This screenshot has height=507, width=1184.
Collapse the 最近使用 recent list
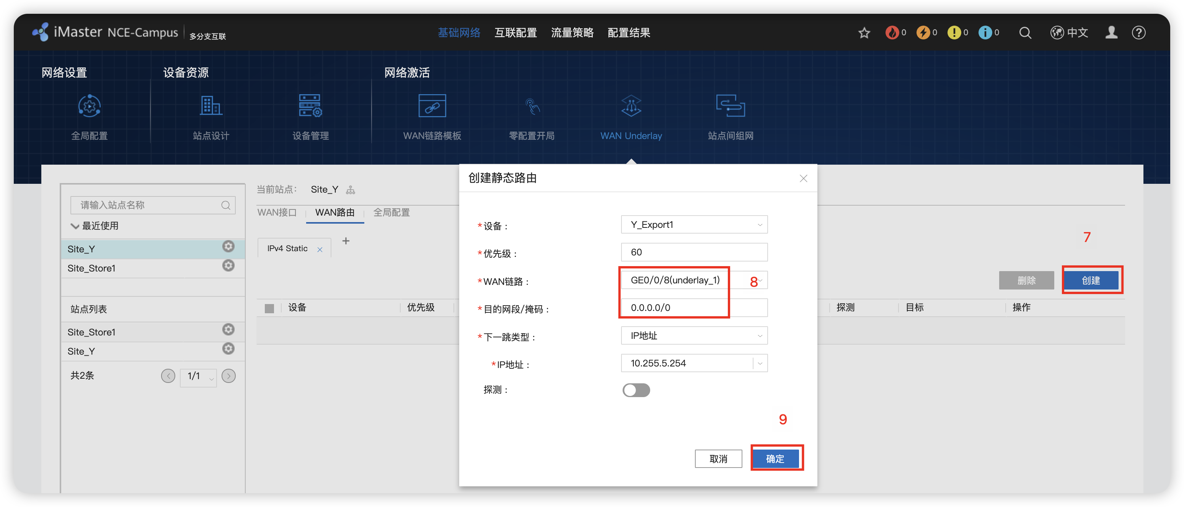pyautogui.click(x=75, y=226)
